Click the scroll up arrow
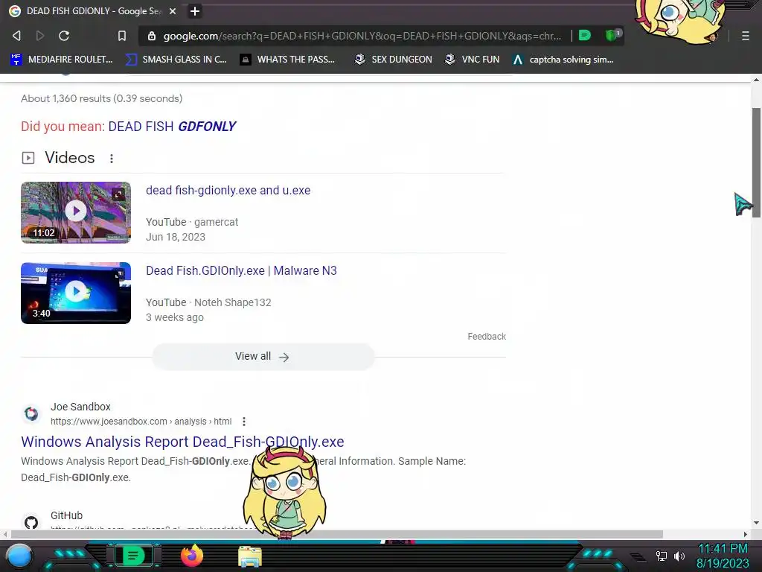This screenshot has width=762, height=572. tap(756, 80)
